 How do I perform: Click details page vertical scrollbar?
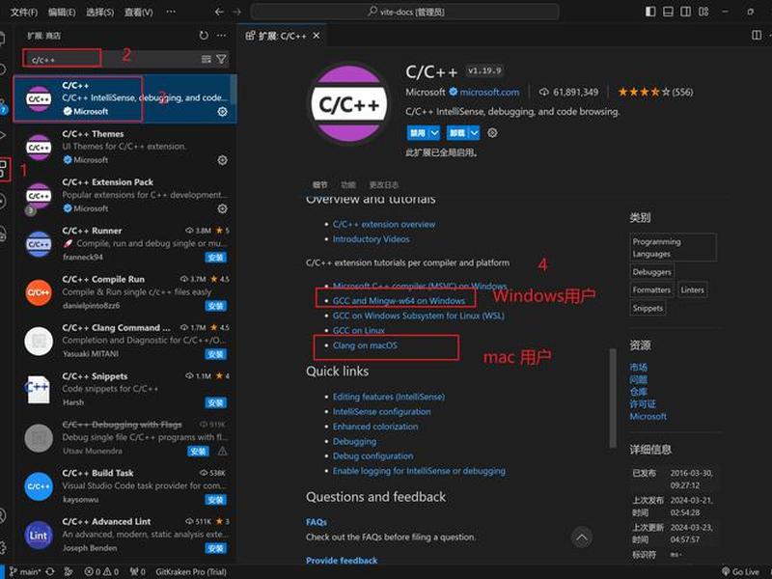[x=613, y=398]
